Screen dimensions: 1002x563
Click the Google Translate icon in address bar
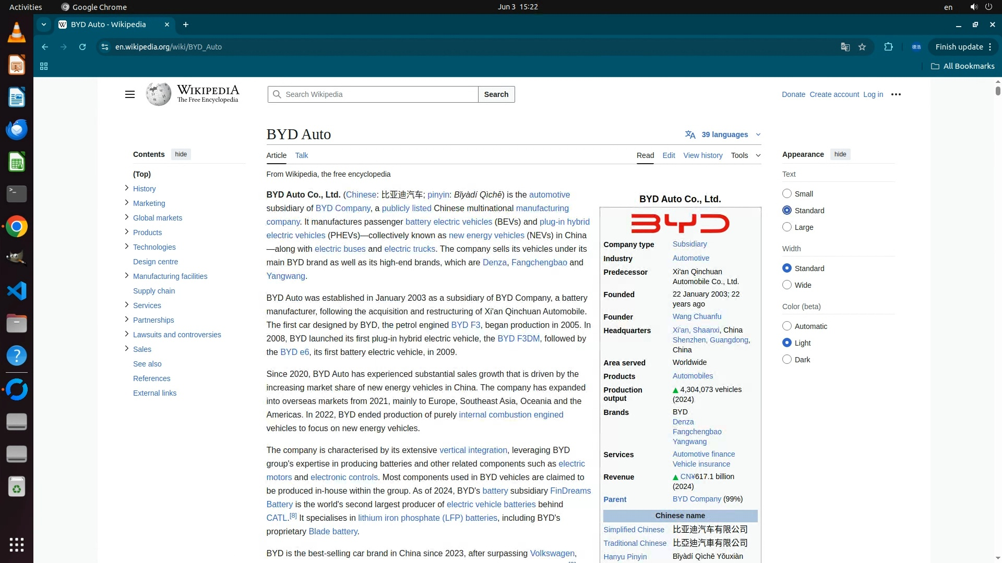click(845, 47)
